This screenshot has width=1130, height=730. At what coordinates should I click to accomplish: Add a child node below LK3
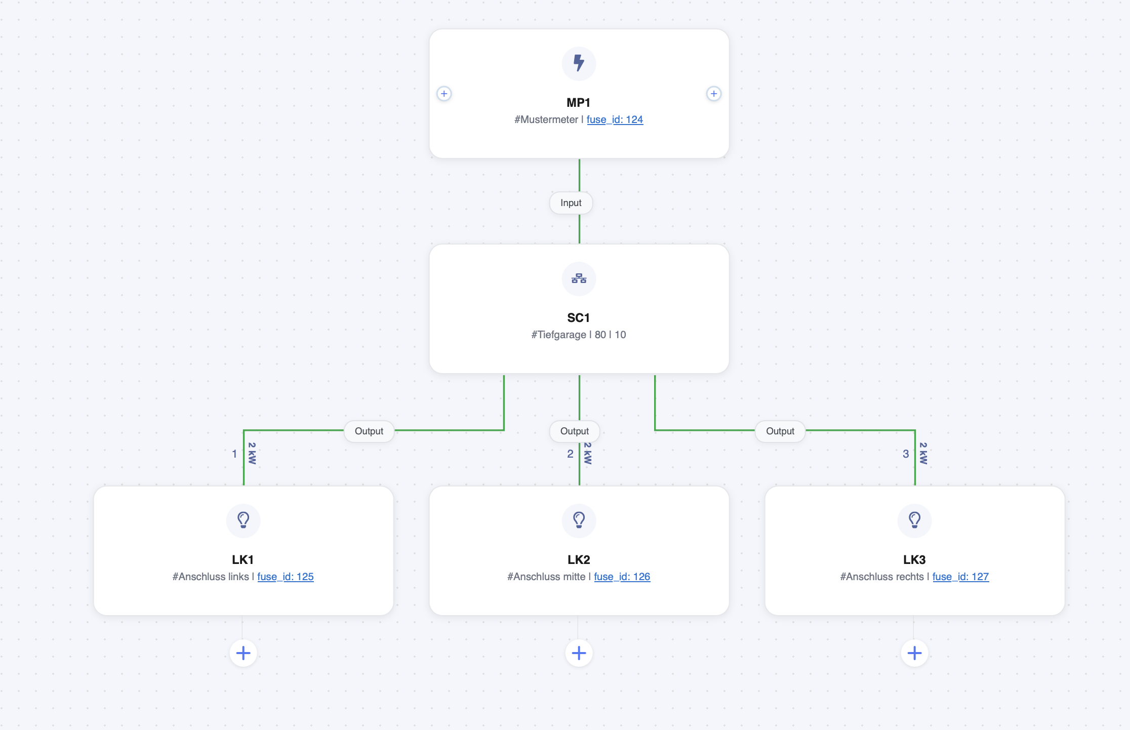[x=914, y=653]
